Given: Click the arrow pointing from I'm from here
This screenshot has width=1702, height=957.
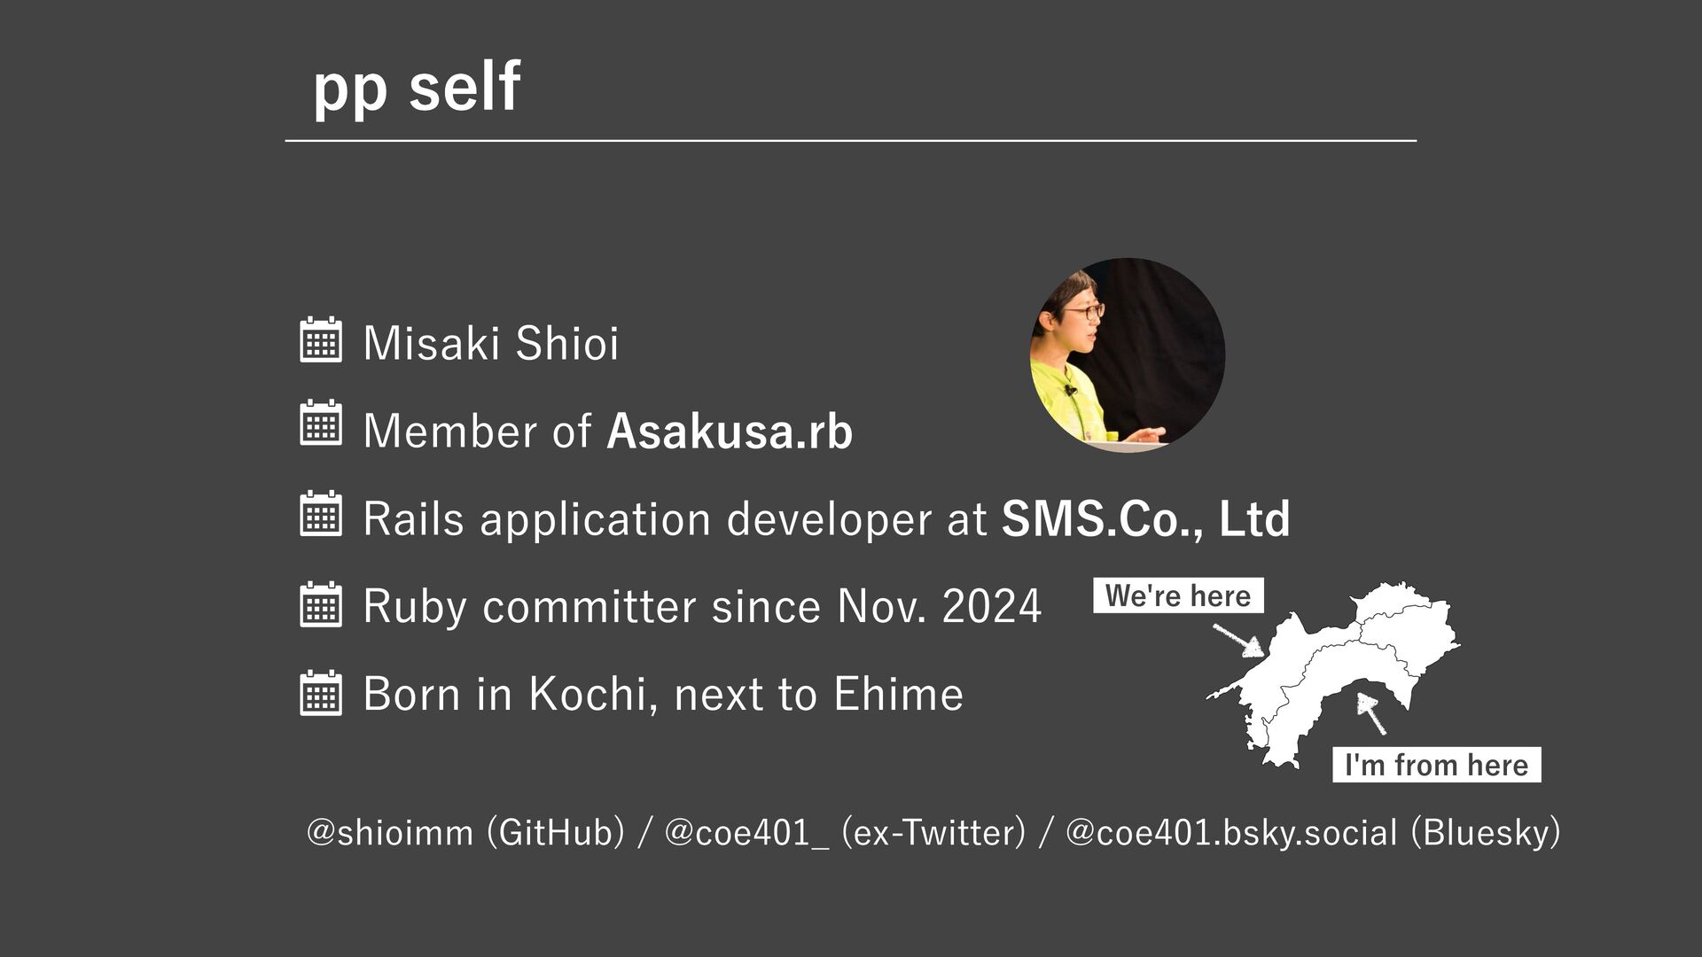Looking at the screenshot, I should click(1371, 713).
